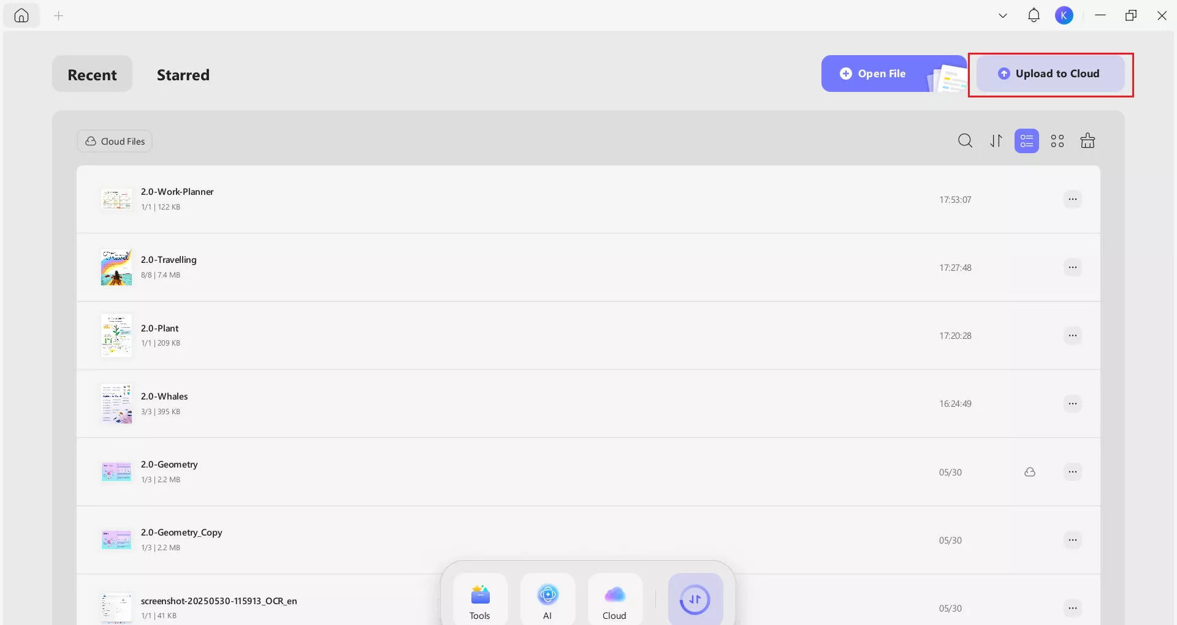
Task: Open 2.0-Travelling via its thumbnail
Action: point(116,267)
